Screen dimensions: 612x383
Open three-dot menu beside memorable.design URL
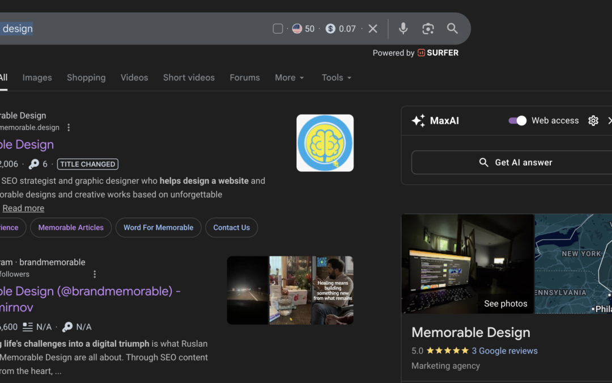click(69, 128)
